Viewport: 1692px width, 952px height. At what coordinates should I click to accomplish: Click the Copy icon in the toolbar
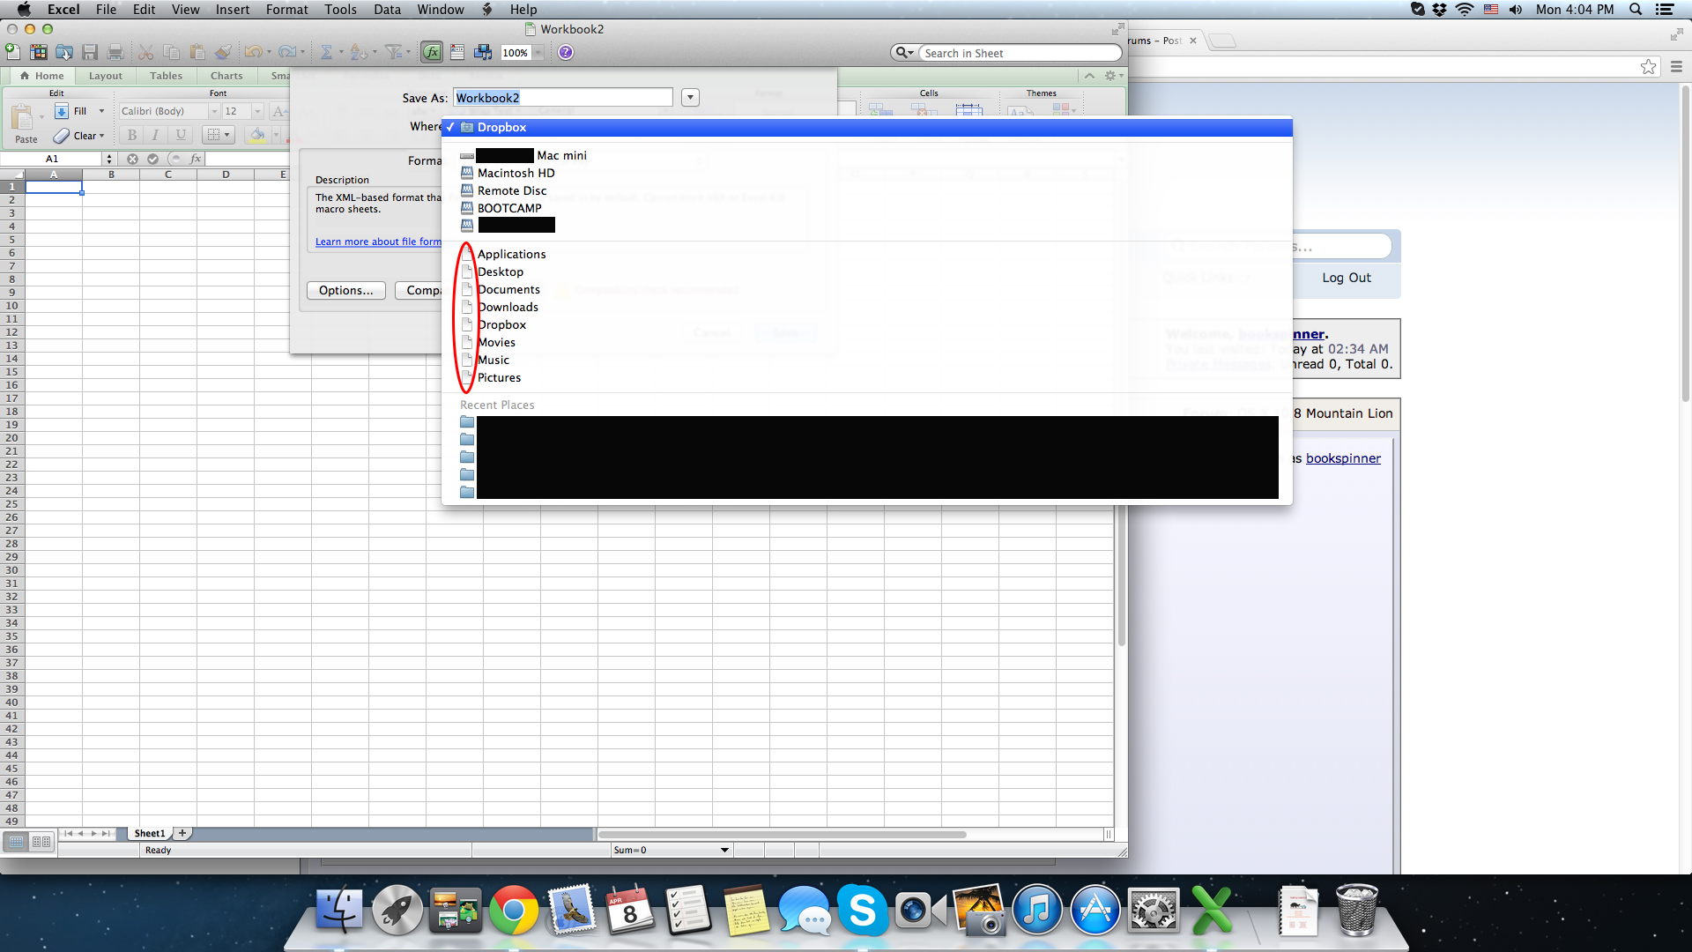172,52
